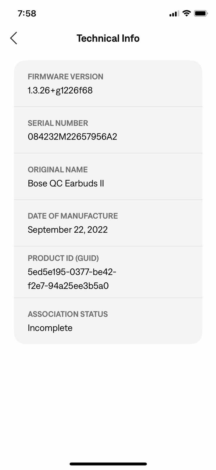Select serial number 084232M22657956A2
Image resolution: width=216 pixels, height=470 pixels.
72,137
